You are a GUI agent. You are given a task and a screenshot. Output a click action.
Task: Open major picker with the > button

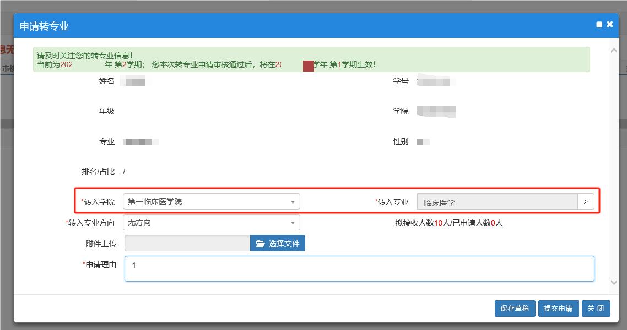pos(586,202)
